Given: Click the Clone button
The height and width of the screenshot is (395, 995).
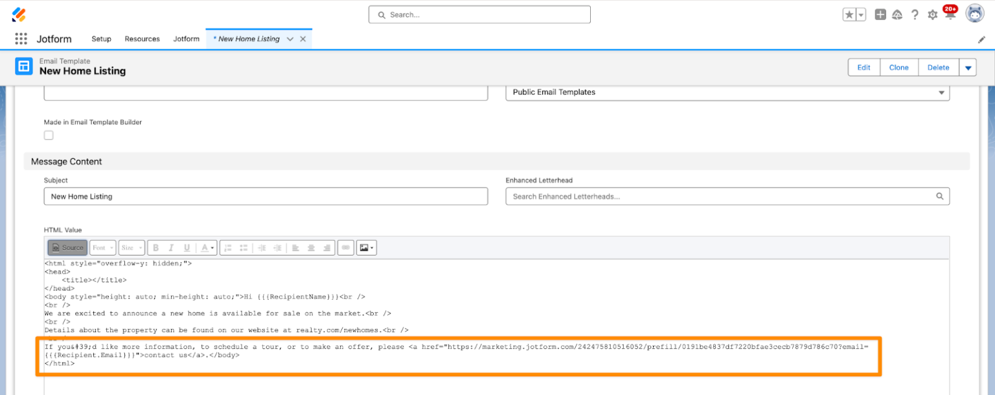Looking at the screenshot, I should click(899, 67).
